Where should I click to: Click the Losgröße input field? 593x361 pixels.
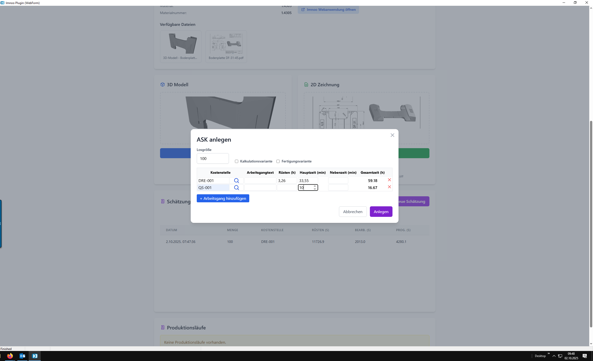(x=213, y=159)
